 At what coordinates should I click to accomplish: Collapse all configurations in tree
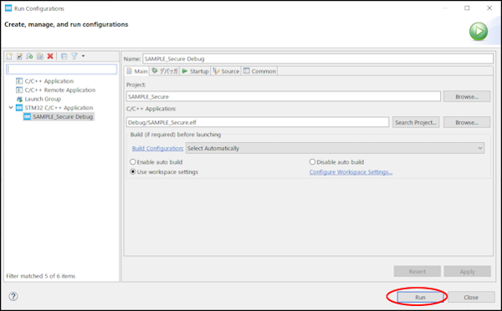[64, 56]
